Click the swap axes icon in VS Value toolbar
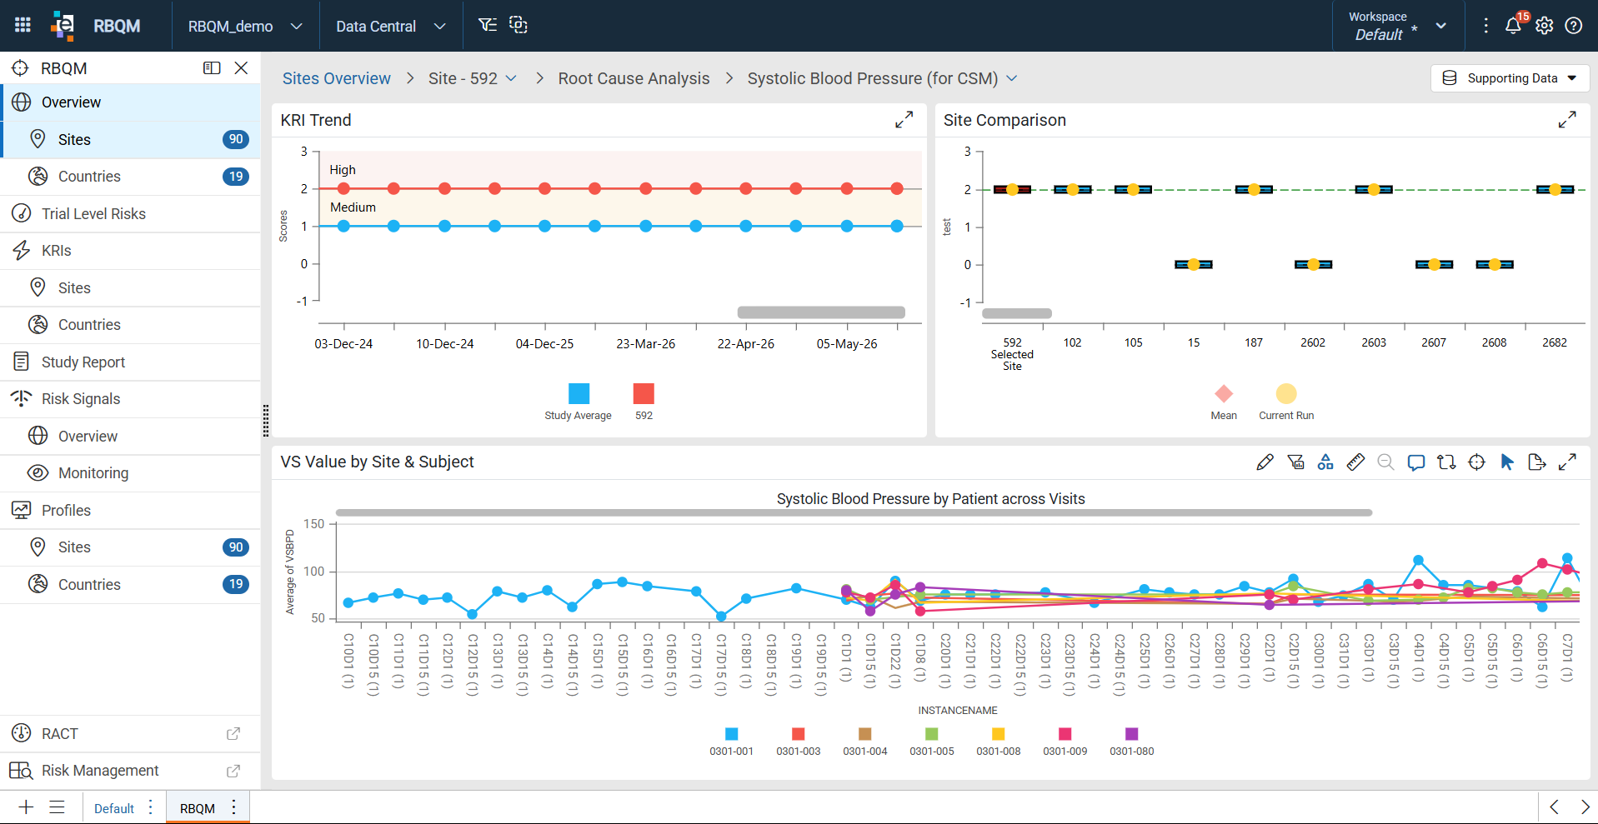1598x824 pixels. tap(1446, 462)
